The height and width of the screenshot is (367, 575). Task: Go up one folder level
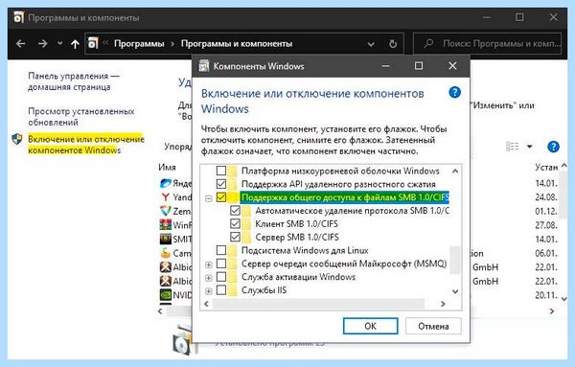[75, 44]
